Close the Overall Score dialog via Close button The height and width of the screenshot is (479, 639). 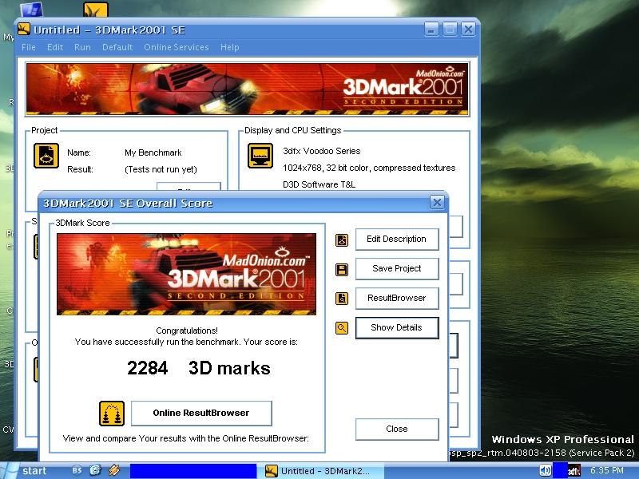[x=397, y=429]
